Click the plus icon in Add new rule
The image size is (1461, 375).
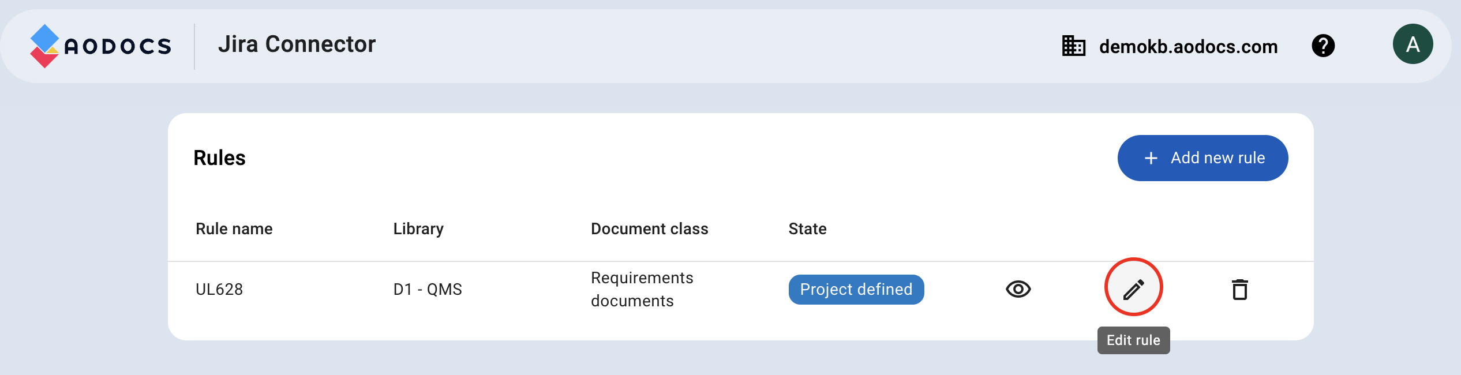(x=1151, y=158)
